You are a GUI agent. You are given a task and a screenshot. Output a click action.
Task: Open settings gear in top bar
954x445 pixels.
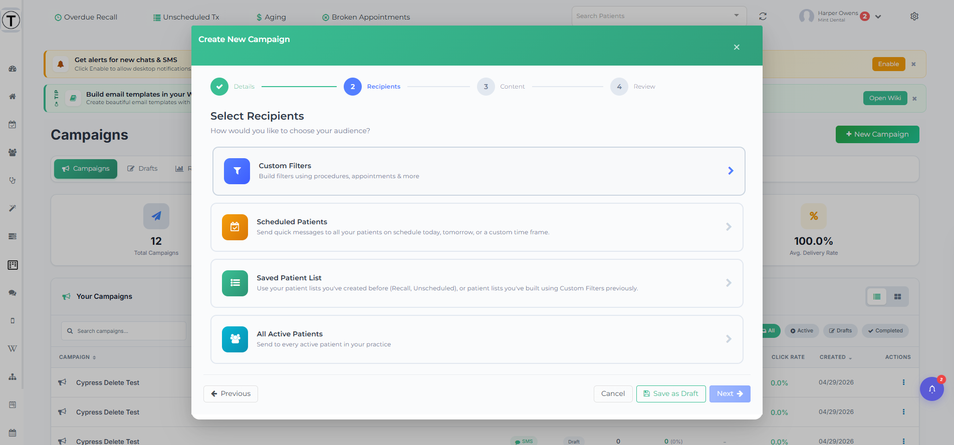coord(914,17)
